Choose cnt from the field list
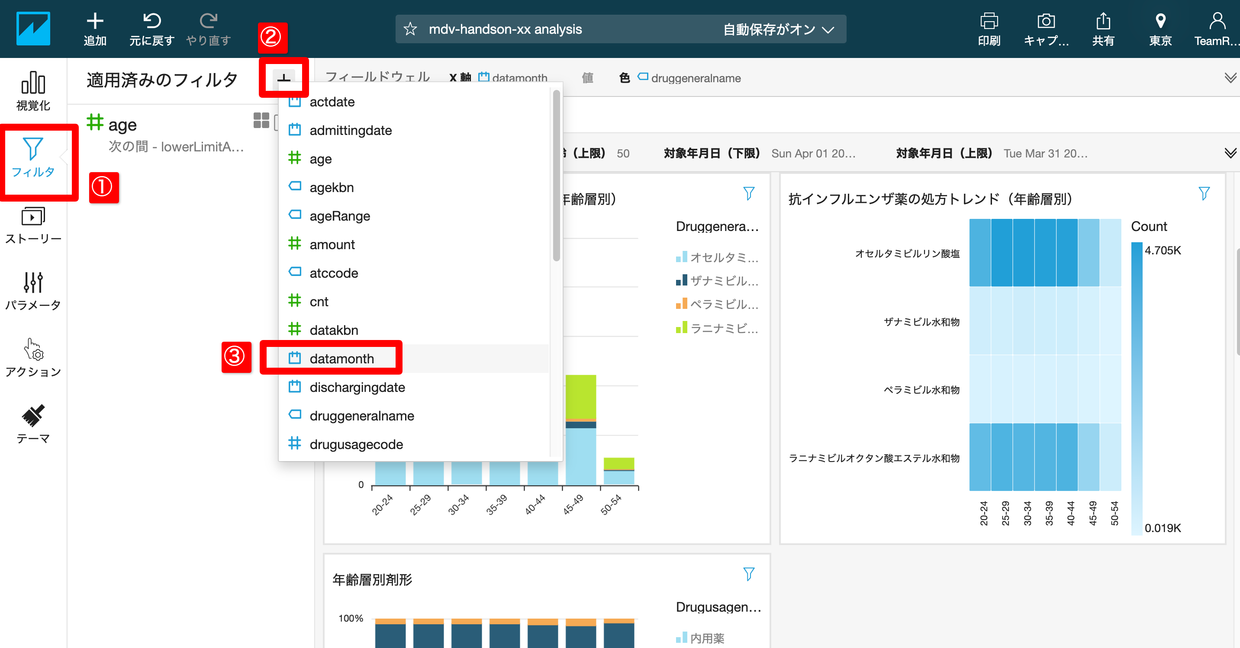 point(414,302)
